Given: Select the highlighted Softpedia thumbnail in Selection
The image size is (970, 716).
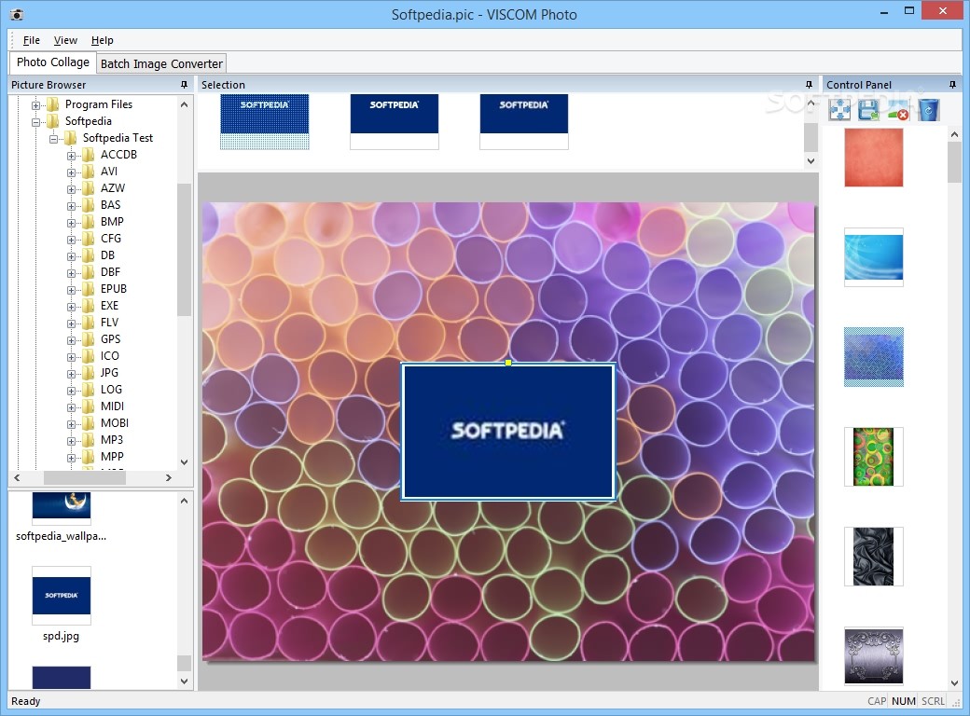Looking at the screenshot, I should [264, 121].
